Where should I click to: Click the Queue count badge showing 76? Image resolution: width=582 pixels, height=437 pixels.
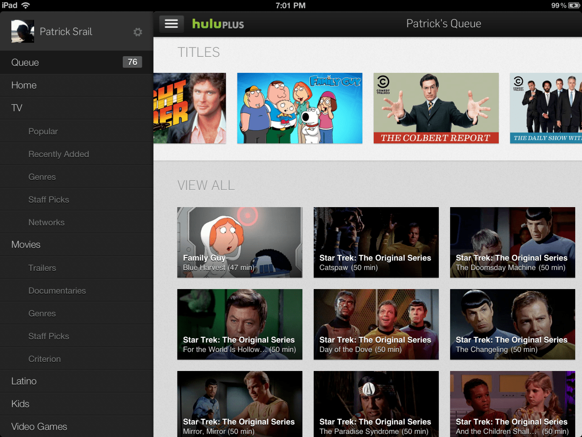click(132, 62)
